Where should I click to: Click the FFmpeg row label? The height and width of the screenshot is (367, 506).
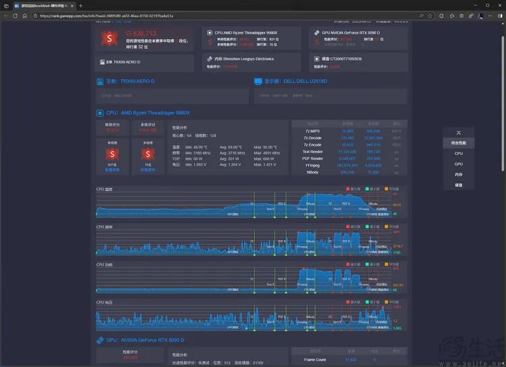(x=312, y=165)
